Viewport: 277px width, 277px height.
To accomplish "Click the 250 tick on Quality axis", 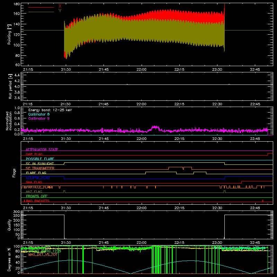I will (x=17, y=216).
